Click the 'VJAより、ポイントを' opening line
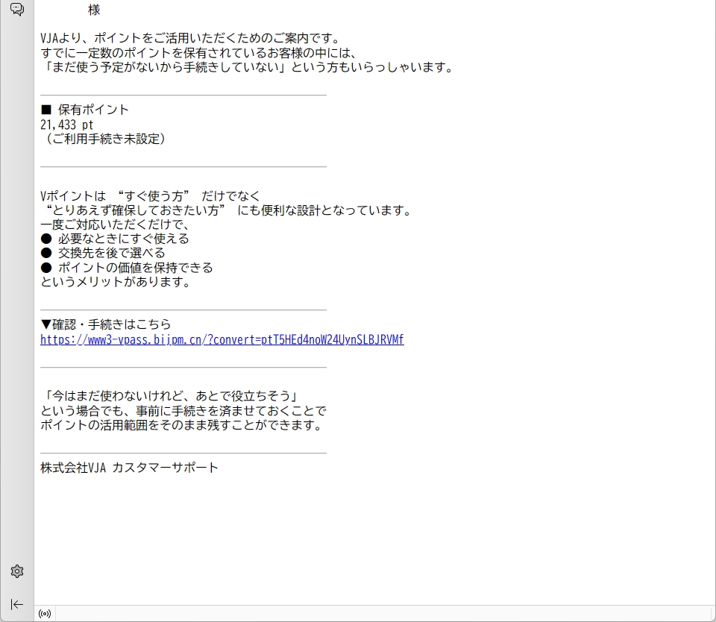 pos(190,38)
